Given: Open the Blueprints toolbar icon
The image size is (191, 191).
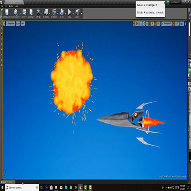Looking at the screenshot, I should 46,13.
